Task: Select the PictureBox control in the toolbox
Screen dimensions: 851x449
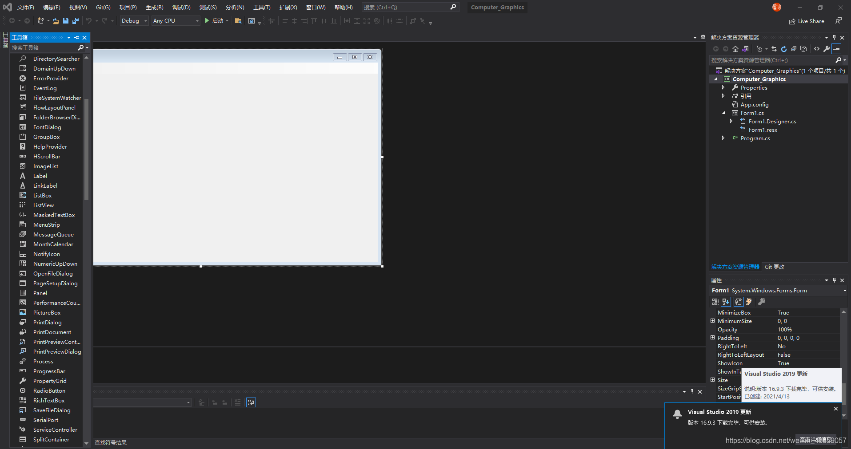Action: pos(47,313)
